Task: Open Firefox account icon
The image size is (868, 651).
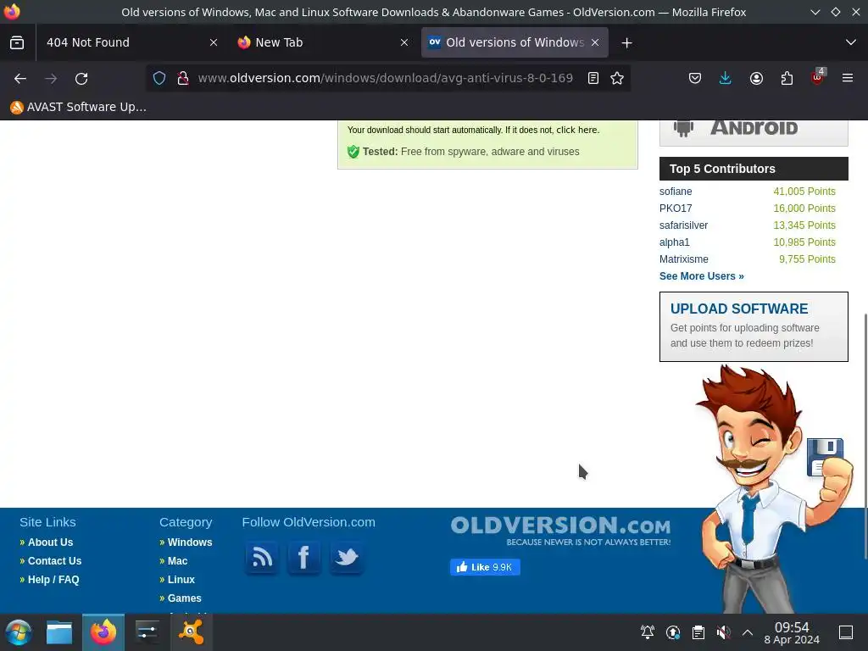Action: tap(756, 78)
